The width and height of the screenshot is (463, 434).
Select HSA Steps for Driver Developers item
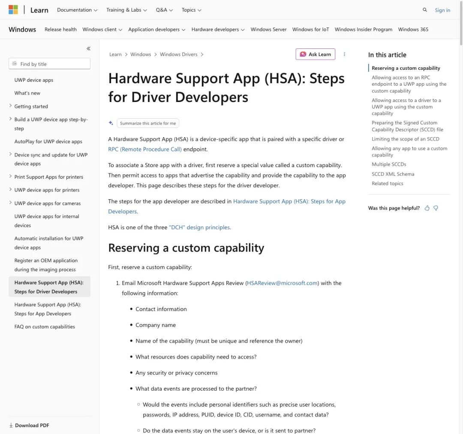click(49, 287)
